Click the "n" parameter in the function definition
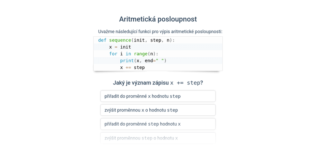The width and height of the screenshot is (316, 158). (168, 40)
